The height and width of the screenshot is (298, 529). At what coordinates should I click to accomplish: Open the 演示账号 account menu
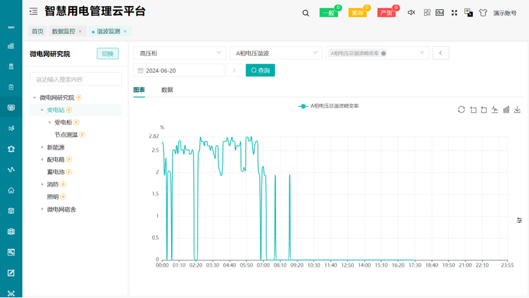pyautogui.click(x=505, y=13)
